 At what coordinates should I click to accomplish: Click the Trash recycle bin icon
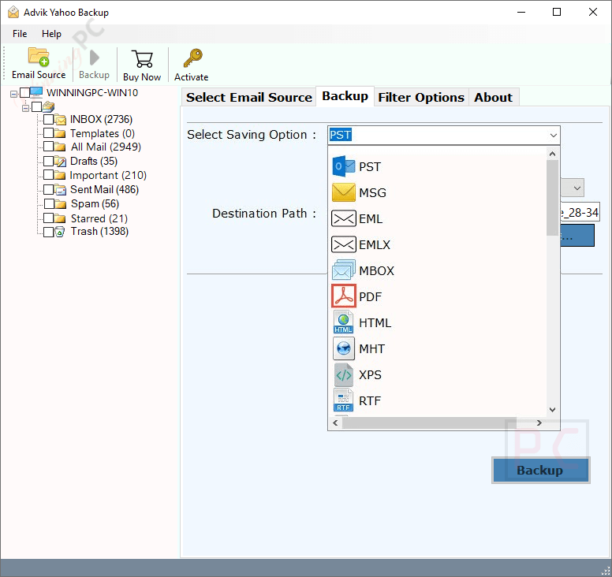pos(60,232)
